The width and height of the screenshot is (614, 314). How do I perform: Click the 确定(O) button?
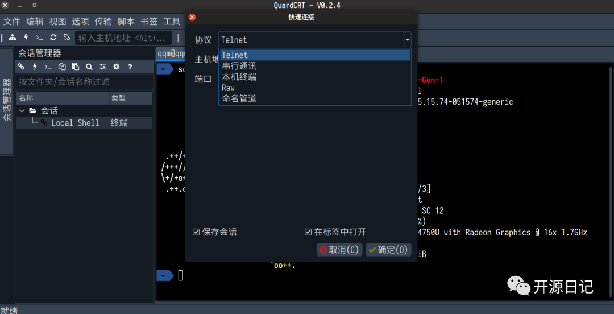tap(388, 250)
